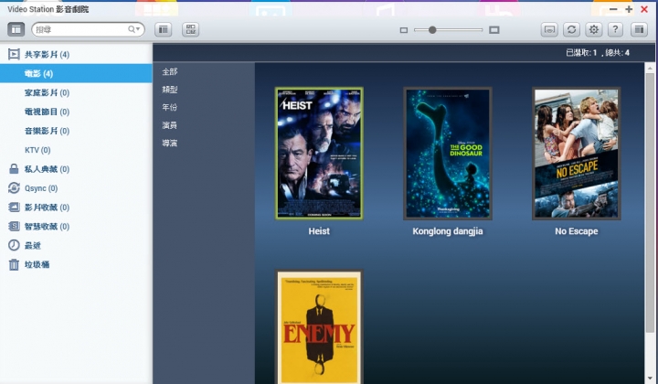Select the No Escape movie poster
658x384 pixels.
576,154
